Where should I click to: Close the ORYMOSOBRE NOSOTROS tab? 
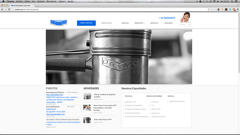(32, 6)
